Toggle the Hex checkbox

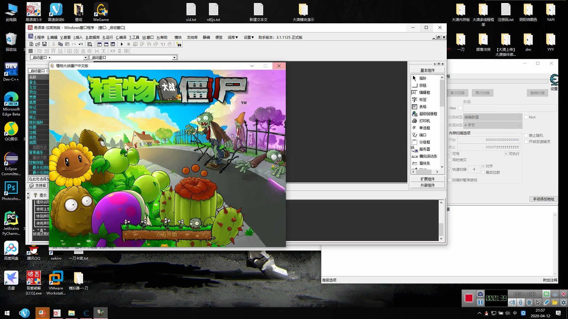pos(460,108)
